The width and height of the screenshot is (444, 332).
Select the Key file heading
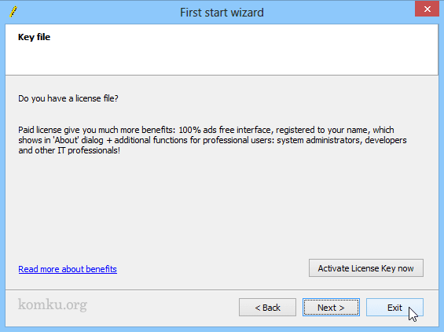click(35, 37)
